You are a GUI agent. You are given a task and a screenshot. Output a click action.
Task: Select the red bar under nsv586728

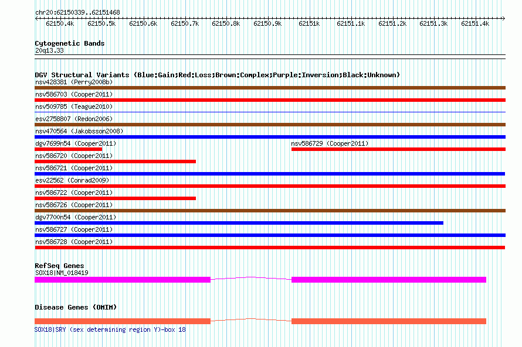pos(270,248)
